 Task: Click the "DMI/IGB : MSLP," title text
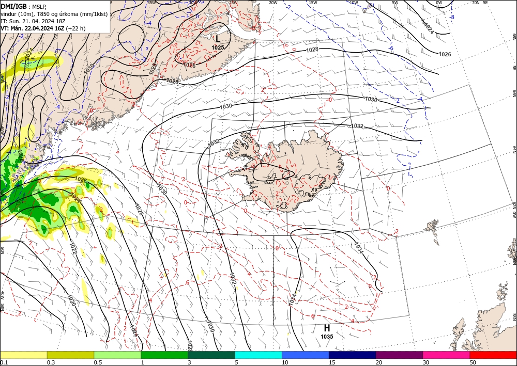[x=23, y=7]
